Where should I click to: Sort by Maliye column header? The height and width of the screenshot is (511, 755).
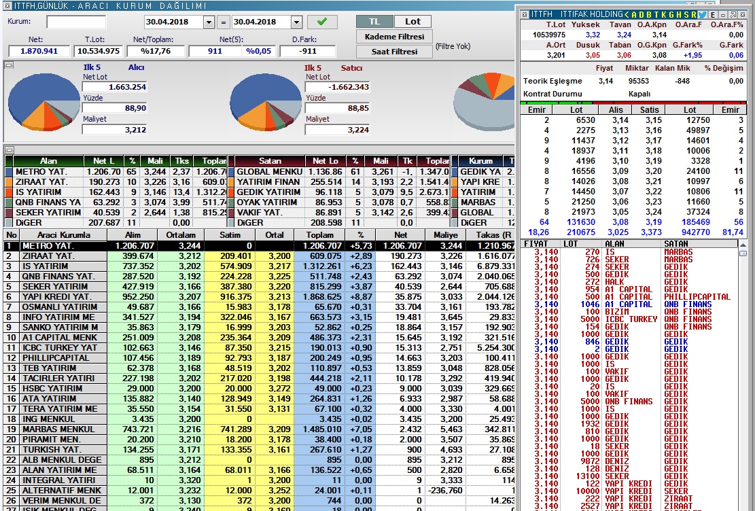click(445, 235)
